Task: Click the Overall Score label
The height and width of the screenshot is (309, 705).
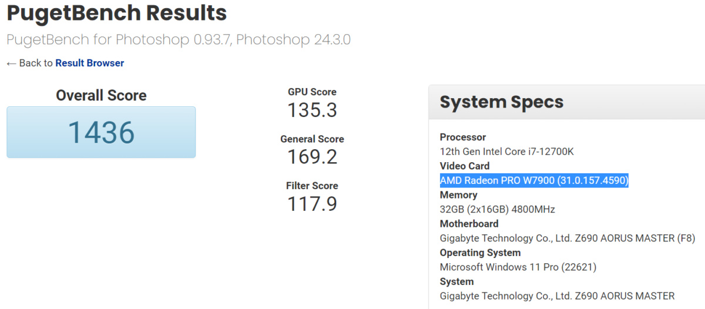Action: [101, 95]
